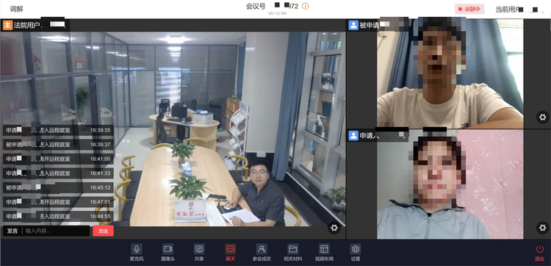Change the video layout (视频布局)
Image resolution: width=551 pixels, height=266 pixels.
324,252
